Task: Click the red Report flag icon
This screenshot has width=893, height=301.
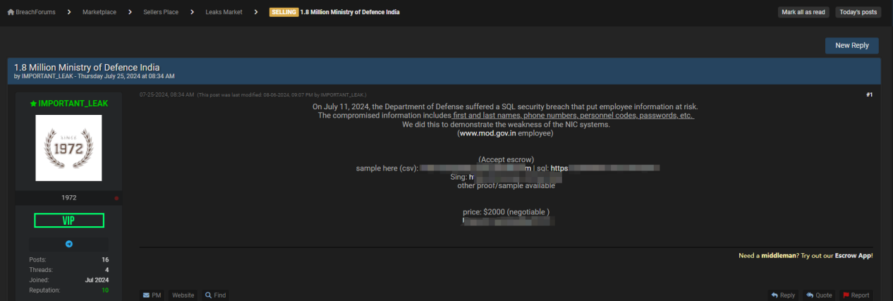Action: click(846, 295)
